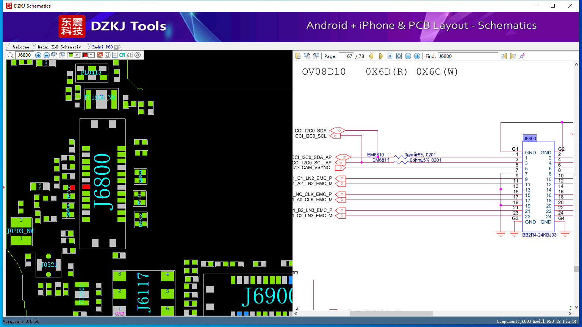Select the Redmi K60 PCB layout tab
This screenshot has width=582, height=327.
102,47
